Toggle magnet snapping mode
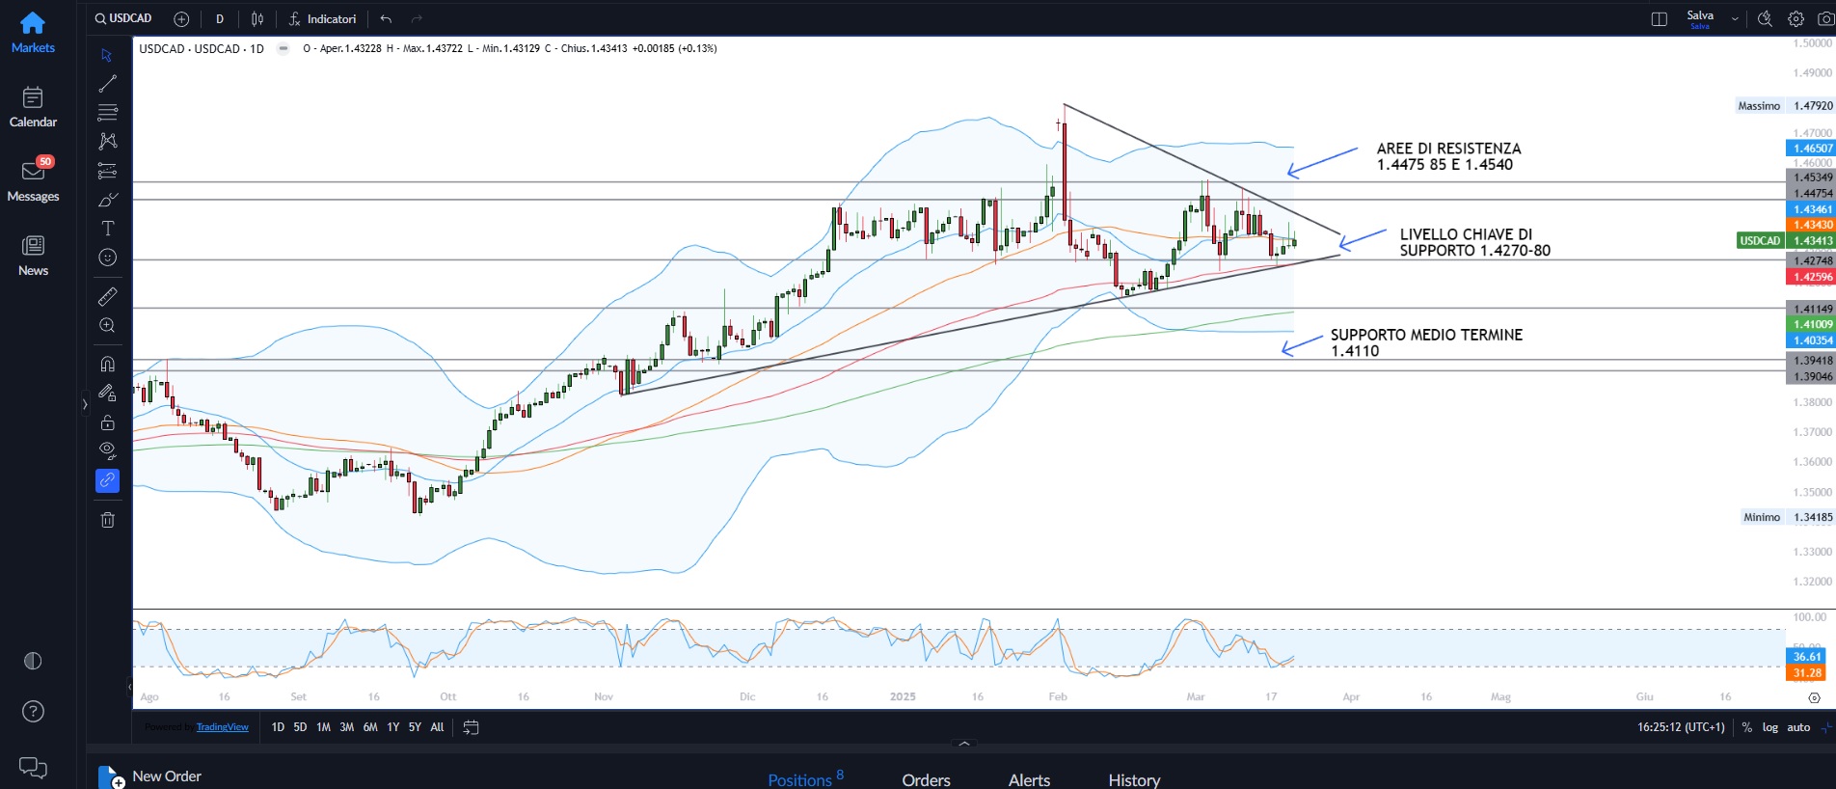Screen dimensions: 1836x789 coord(107,364)
